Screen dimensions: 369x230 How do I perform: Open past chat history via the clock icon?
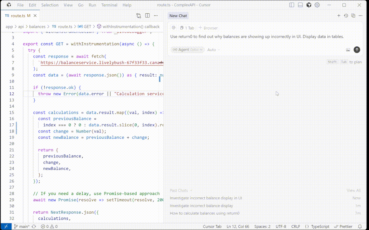tap(345, 15)
